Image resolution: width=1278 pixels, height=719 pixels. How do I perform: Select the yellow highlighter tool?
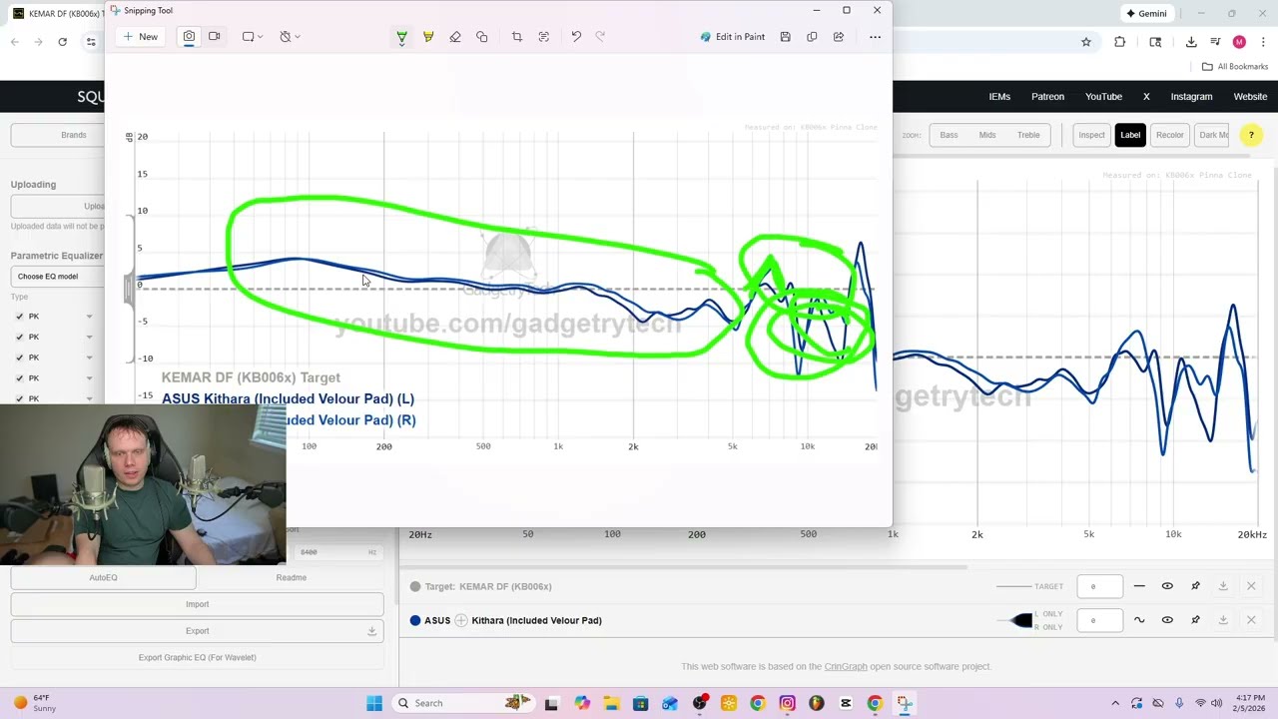pos(428,36)
